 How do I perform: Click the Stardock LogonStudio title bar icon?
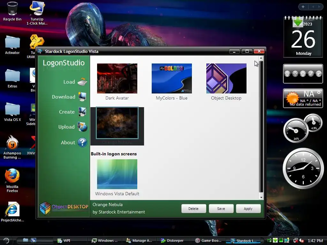(40, 51)
